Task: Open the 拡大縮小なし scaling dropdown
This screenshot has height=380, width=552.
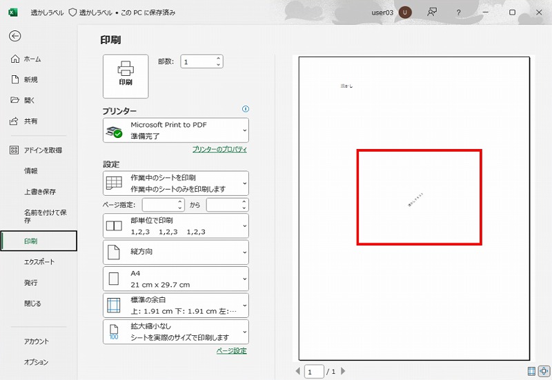Action: click(176, 332)
